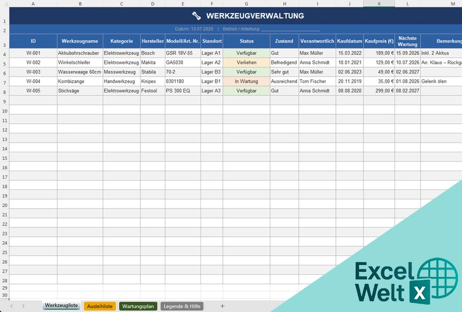Screen dimensions: 462x312
Task: Select the Standort header cell
Action: (x=212, y=41)
